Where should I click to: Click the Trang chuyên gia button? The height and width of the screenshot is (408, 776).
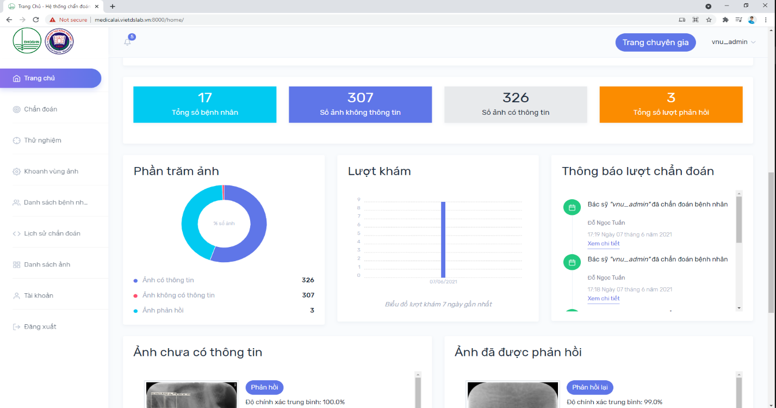coord(655,42)
